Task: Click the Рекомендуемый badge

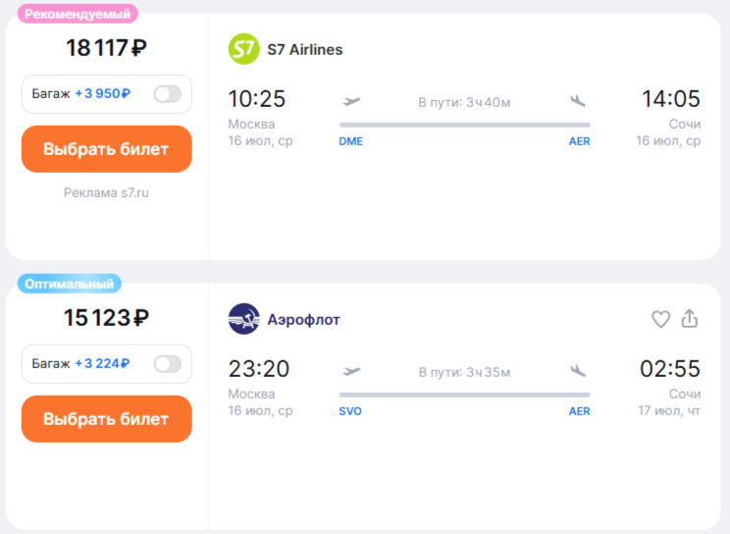Action: 78,14
